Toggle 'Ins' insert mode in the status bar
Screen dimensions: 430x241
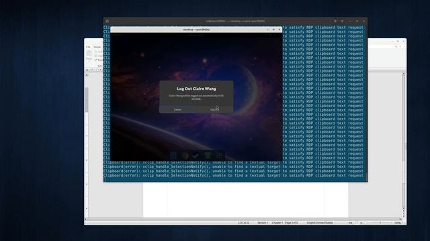tap(350, 223)
